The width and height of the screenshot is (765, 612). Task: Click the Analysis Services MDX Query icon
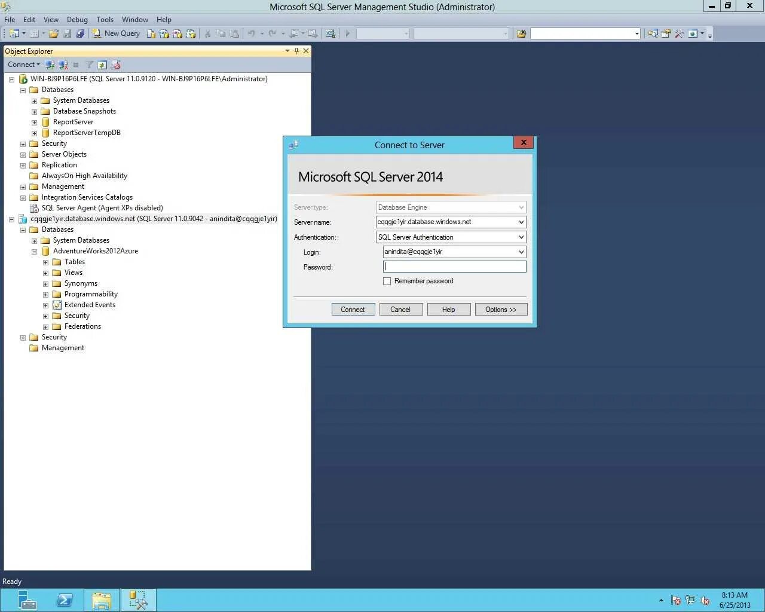point(164,33)
